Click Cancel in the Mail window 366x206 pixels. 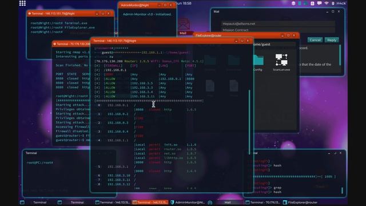[315, 40]
